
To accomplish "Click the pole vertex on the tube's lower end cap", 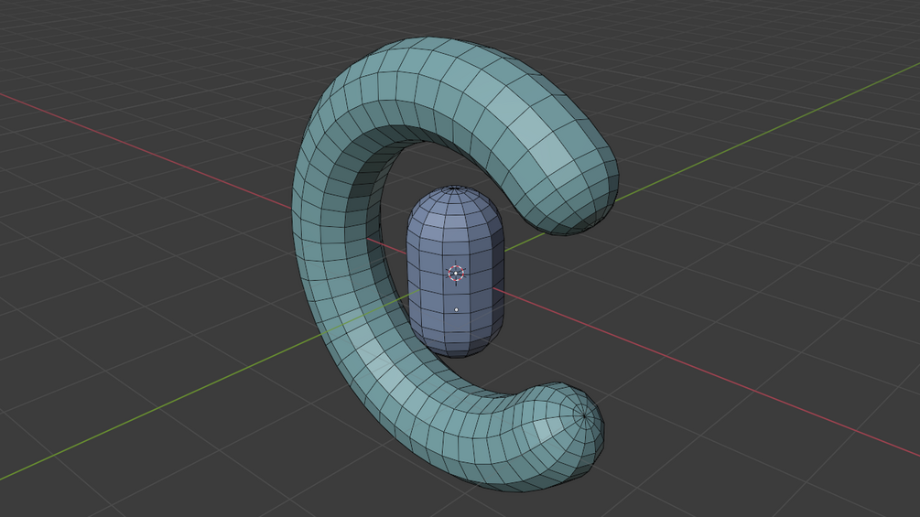I will point(584,415).
